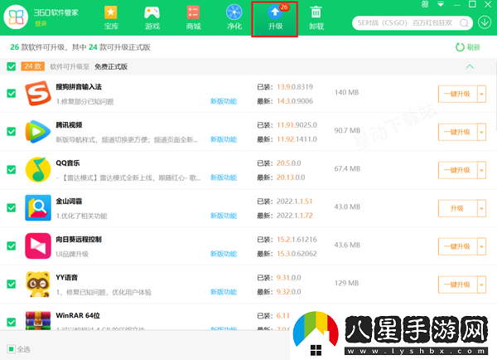Click the search magnifier icon

[x=464, y=23]
